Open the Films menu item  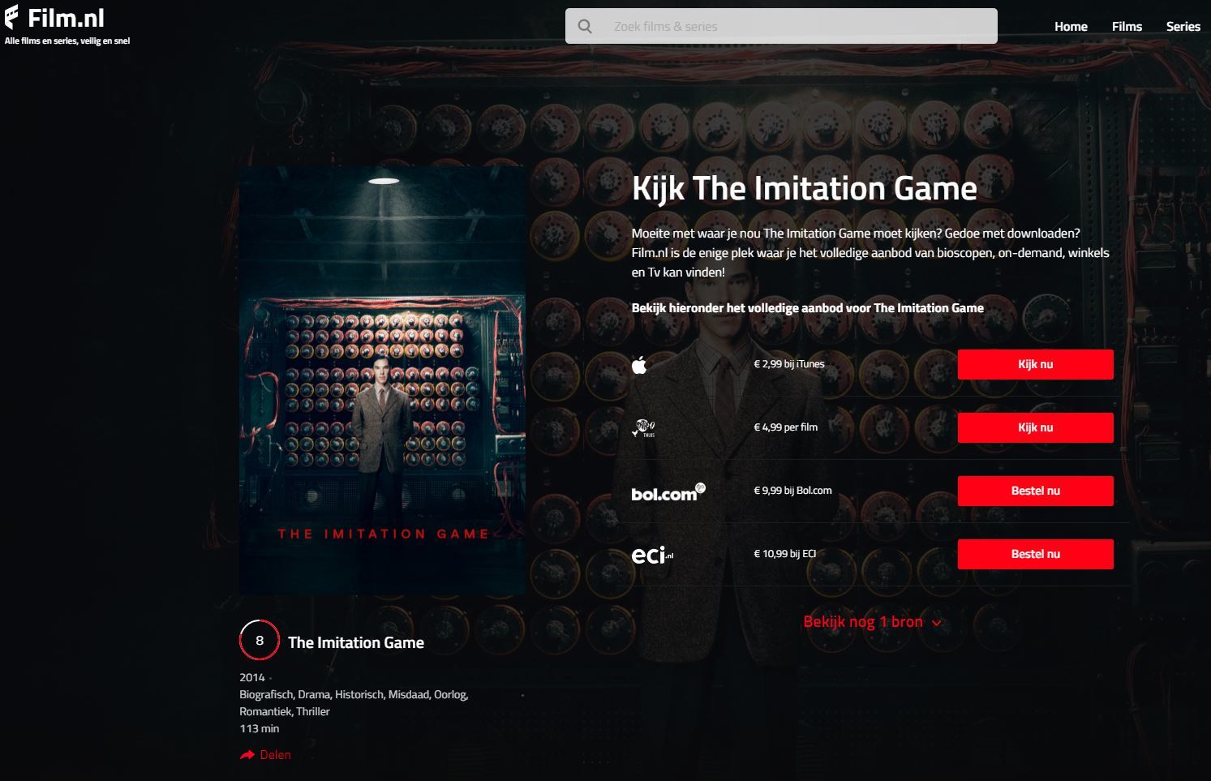click(1127, 27)
